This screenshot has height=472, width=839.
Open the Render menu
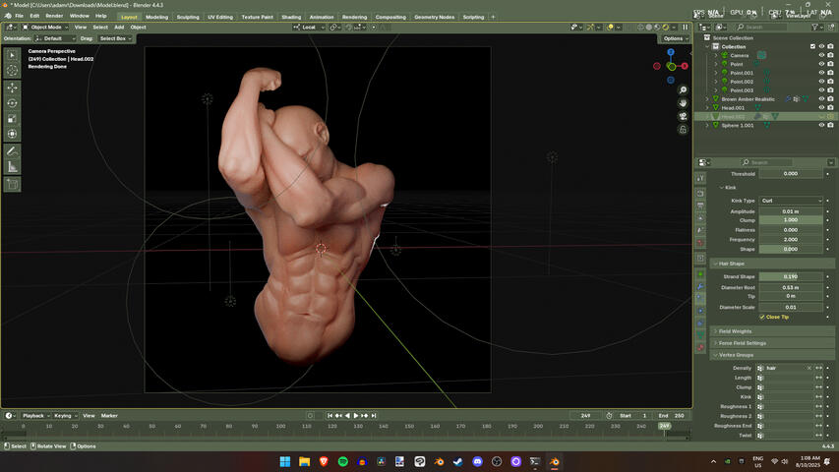54,16
